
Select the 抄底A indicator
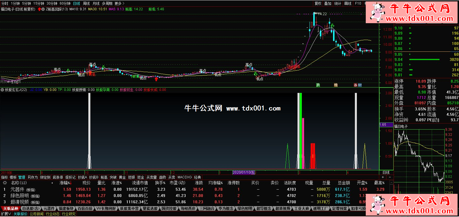[82, 177]
